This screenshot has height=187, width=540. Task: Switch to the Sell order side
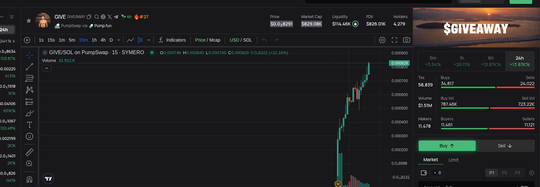(x=504, y=146)
